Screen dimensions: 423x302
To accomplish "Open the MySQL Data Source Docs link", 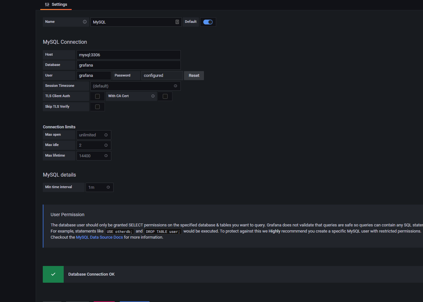I will tap(99, 237).
